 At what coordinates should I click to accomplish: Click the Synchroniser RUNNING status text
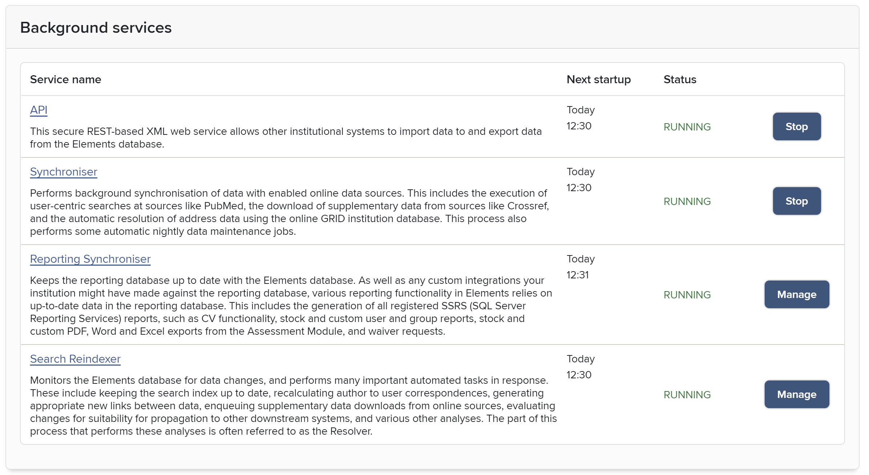687,201
